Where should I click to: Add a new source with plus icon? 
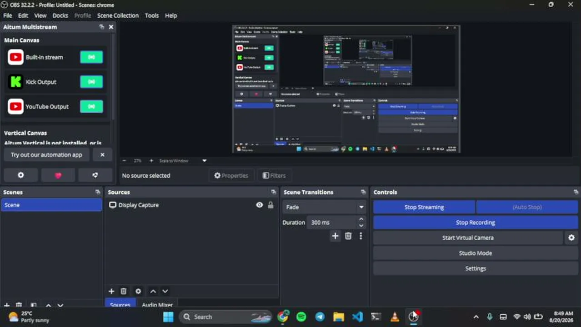[111, 291]
